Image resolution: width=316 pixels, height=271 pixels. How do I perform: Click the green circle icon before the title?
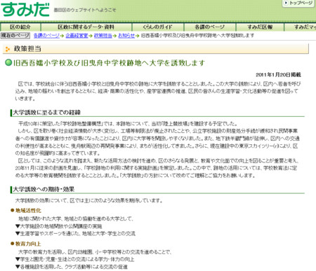click(x=8, y=62)
